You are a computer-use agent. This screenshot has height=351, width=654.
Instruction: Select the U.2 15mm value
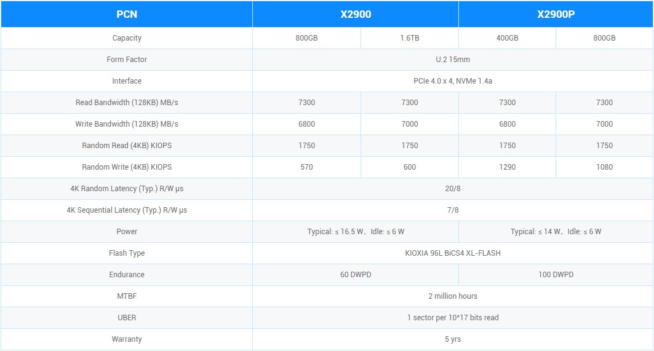(453, 60)
